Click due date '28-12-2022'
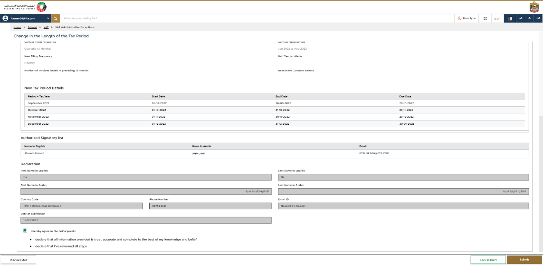Image resolution: width=543 pixels, height=265 pixels. (x=406, y=117)
